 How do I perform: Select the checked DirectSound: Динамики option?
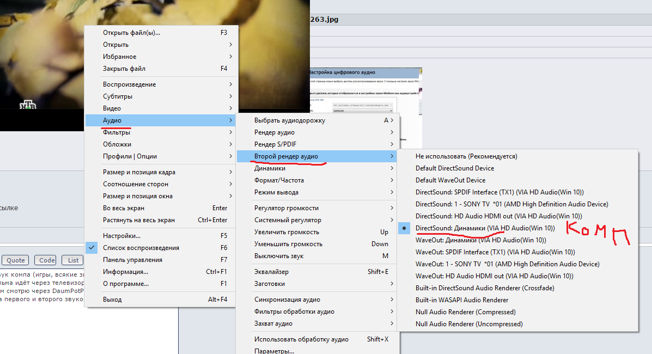(x=517, y=228)
